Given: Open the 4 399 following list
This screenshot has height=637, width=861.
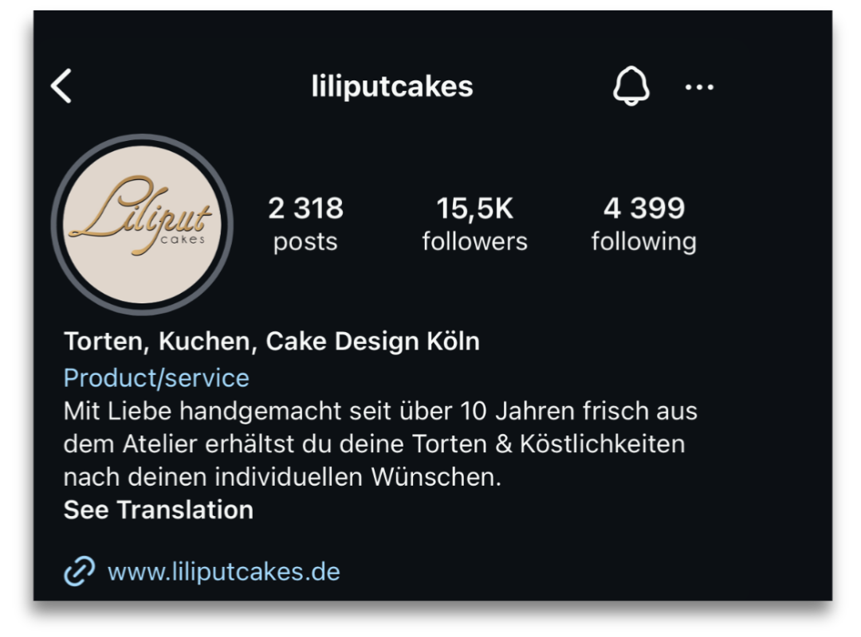Looking at the screenshot, I should [644, 224].
